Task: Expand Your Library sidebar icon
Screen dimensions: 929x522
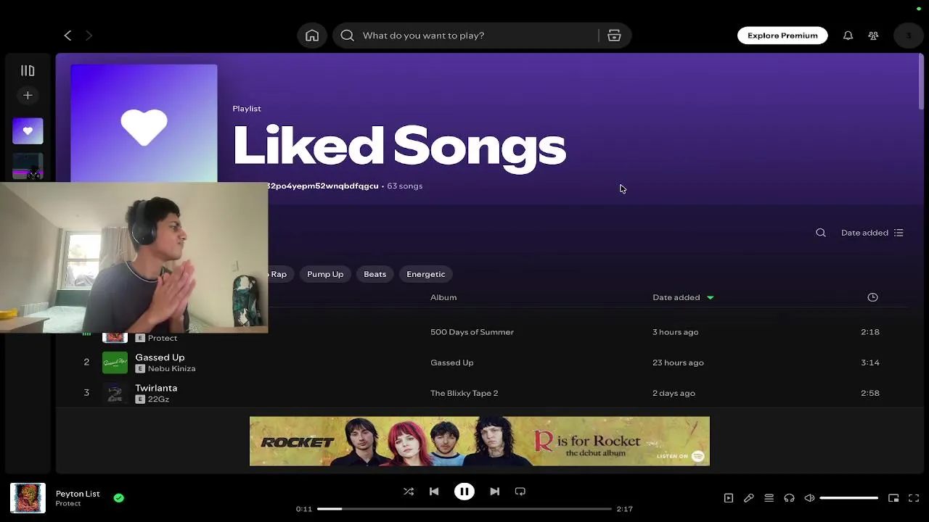Action: click(28, 70)
